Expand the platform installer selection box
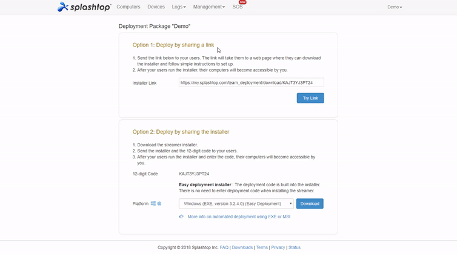The image size is (457, 254). click(x=236, y=204)
